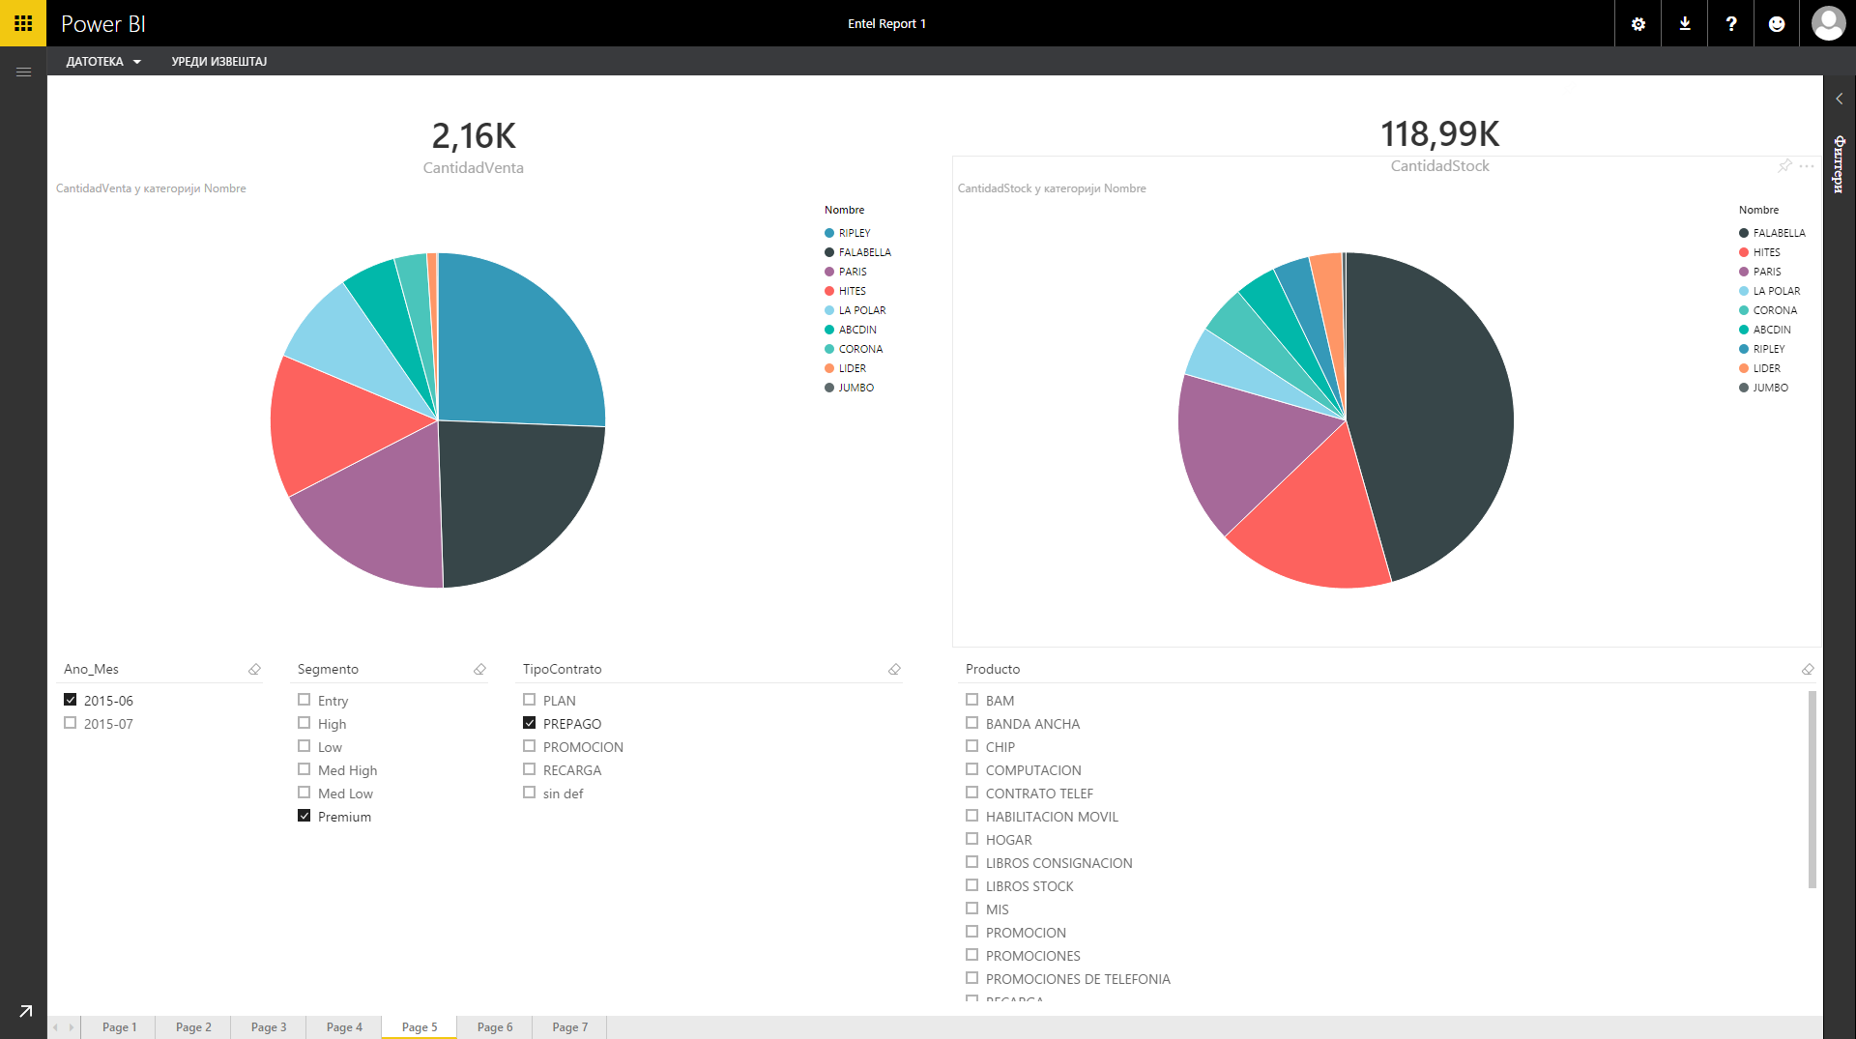The height and width of the screenshot is (1039, 1856).
Task: Click the Power BI logo text
Action: (x=102, y=23)
